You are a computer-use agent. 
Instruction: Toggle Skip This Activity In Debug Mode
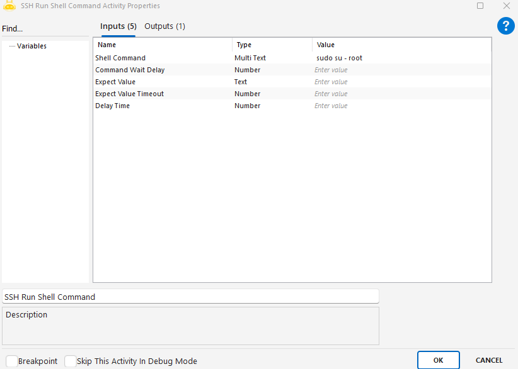(x=71, y=361)
